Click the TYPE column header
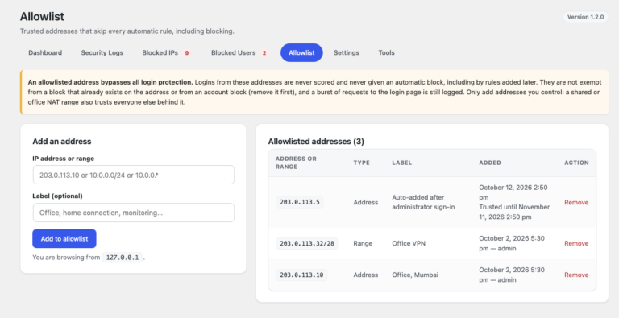The width and height of the screenshot is (619, 318). tap(362, 163)
